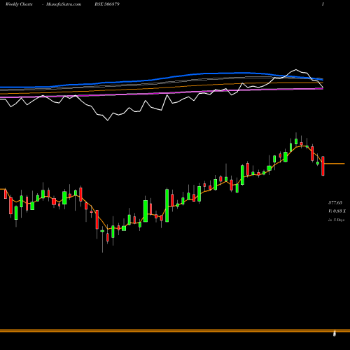Click the BSE 506879 stock code
This screenshot has height=350, width=350.
pos(107,4)
